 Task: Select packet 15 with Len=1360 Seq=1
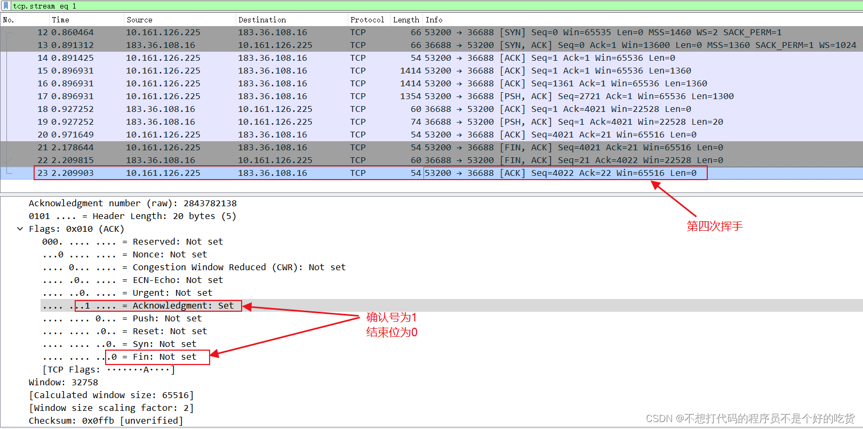[431, 71]
